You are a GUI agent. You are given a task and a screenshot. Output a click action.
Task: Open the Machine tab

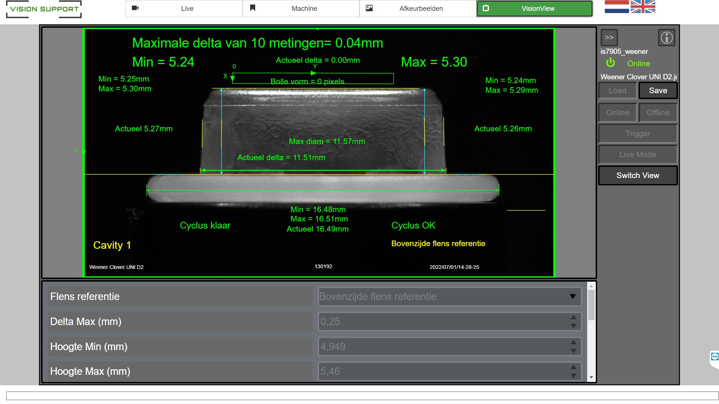(301, 9)
